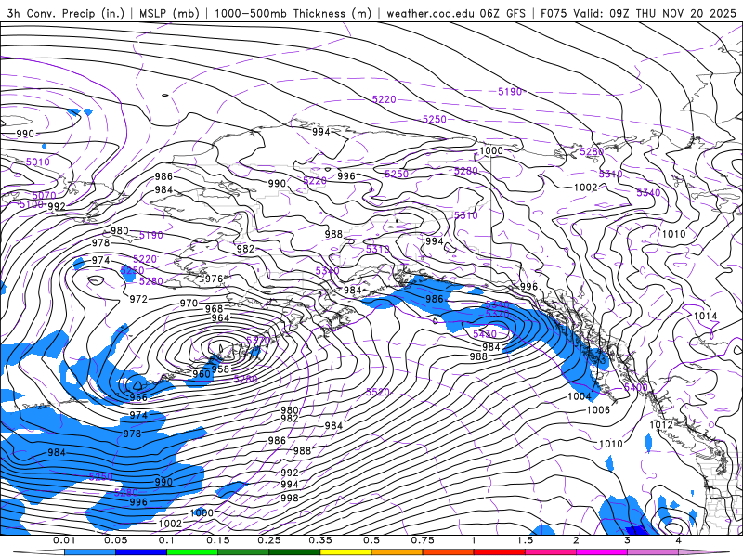Click the dark green 0.25–0.35 legend swatch
Screen dimensions: 743x557
[294, 552]
